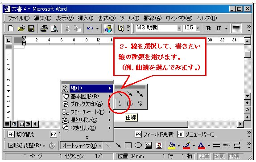Open Print Preview from toolbar
Screen dimensions: 256x162
[54, 28]
